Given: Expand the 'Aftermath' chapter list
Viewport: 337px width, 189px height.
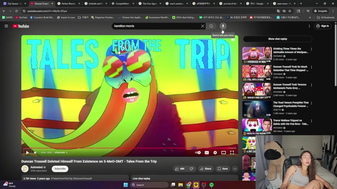Looking at the screenshot, I should click(61, 153).
